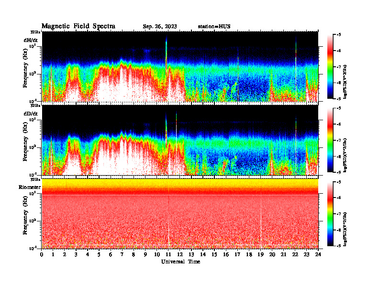Click the "dD/dt" panel label
Viewport: 379px width, 292px height.
pos(31,114)
